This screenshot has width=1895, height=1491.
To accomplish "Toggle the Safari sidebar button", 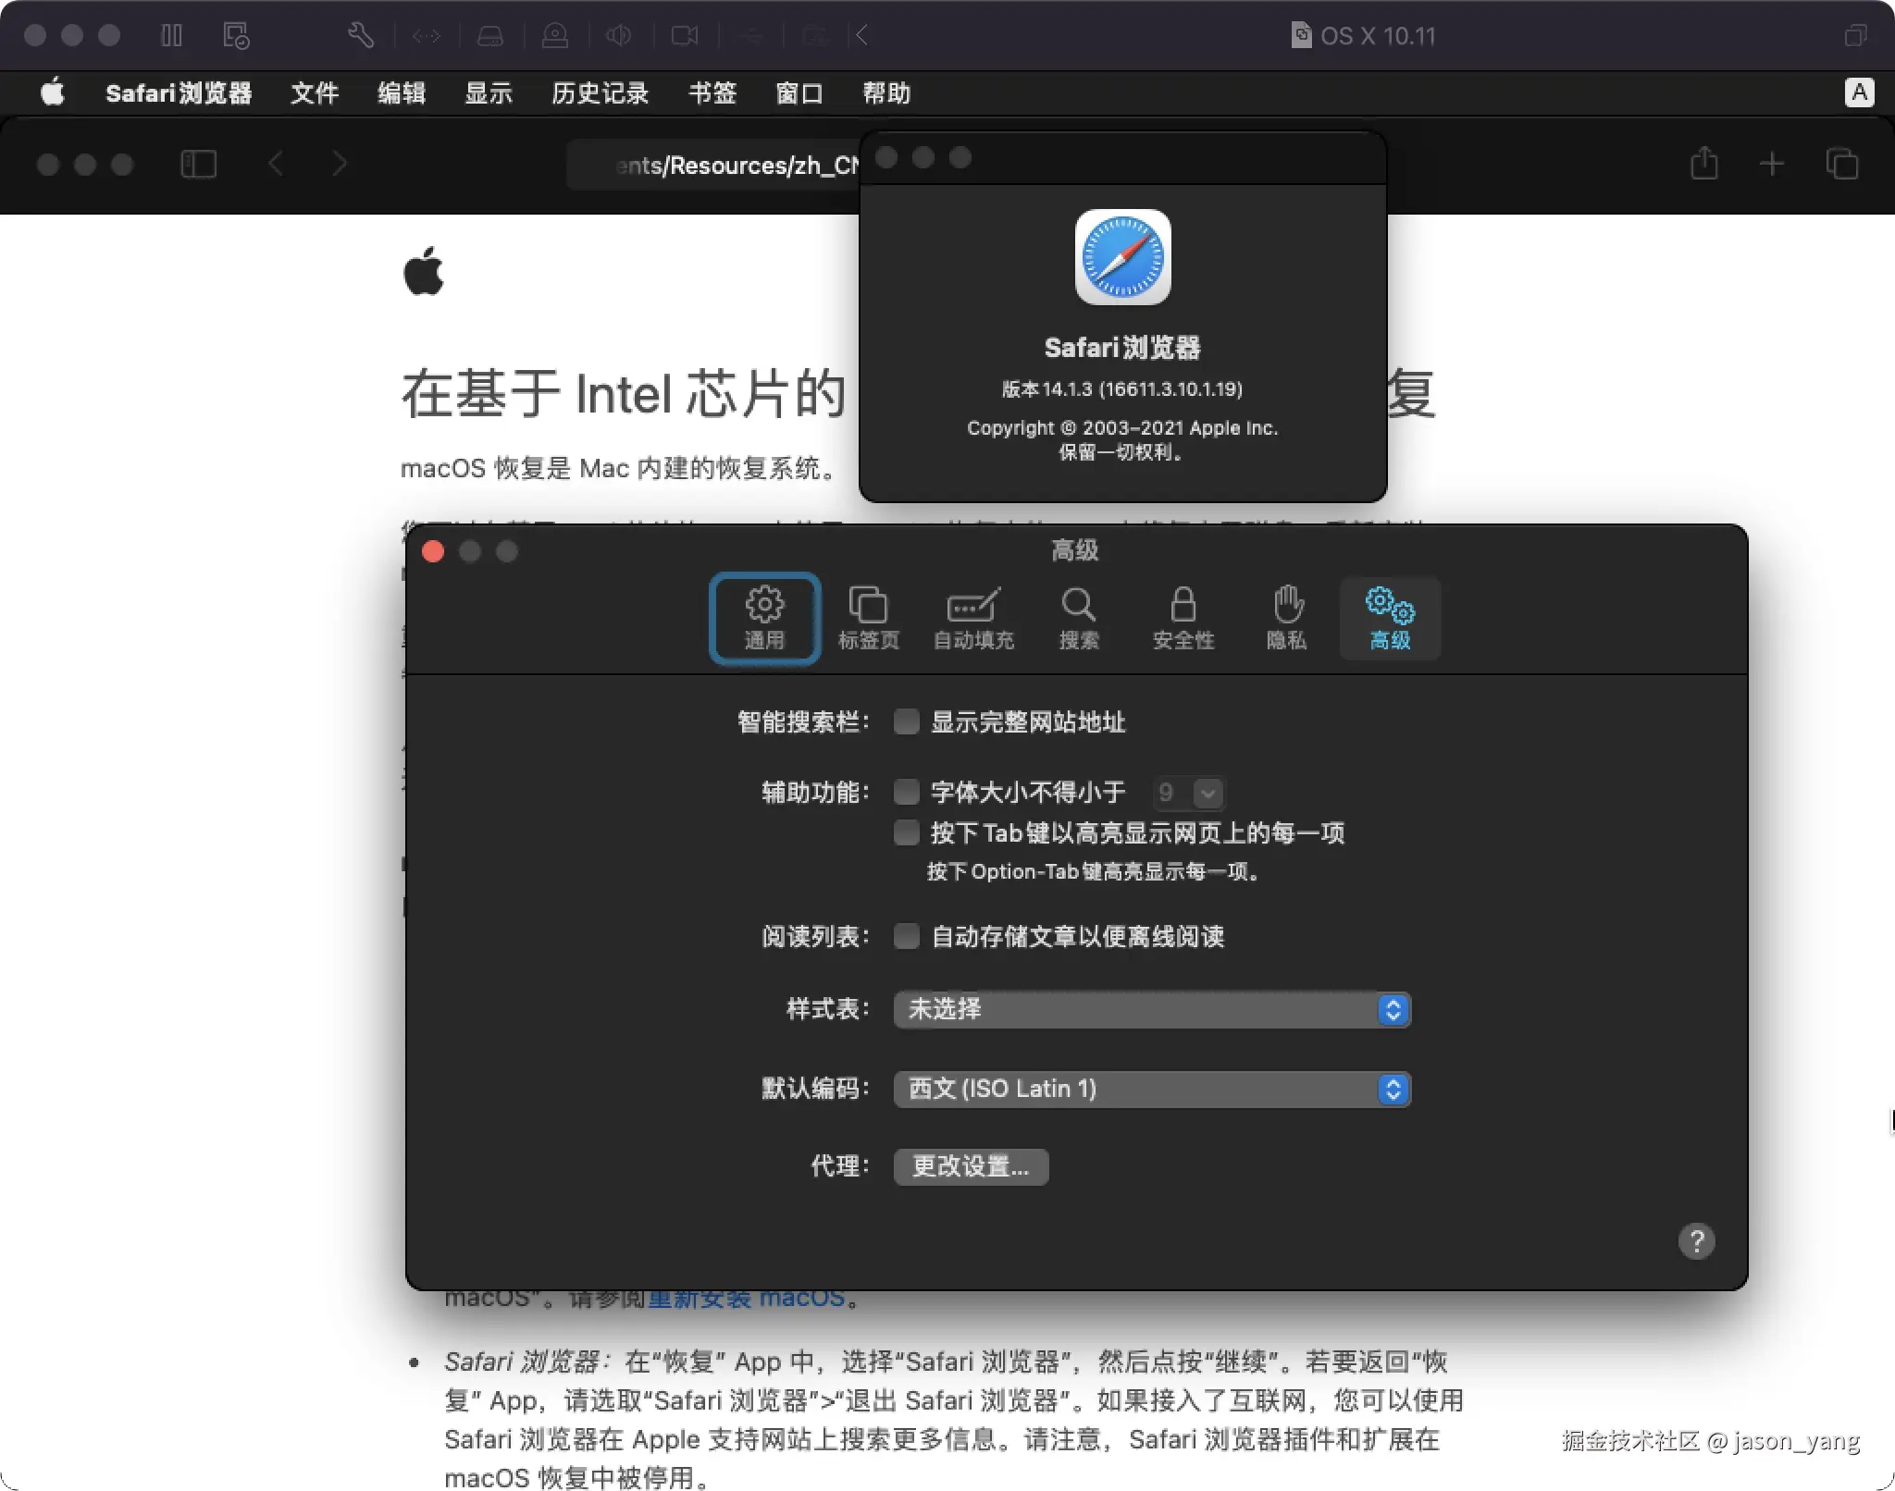I will [198, 164].
